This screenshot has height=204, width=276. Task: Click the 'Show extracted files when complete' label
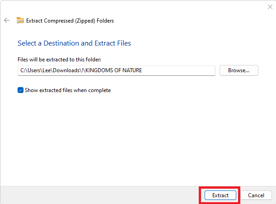click(x=68, y=90)
